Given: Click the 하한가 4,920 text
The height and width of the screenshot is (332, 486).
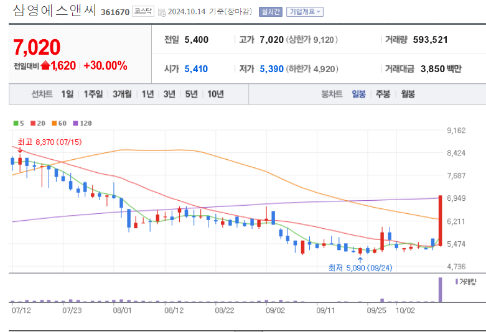Looking at the screenshot, I should (312, 69).
